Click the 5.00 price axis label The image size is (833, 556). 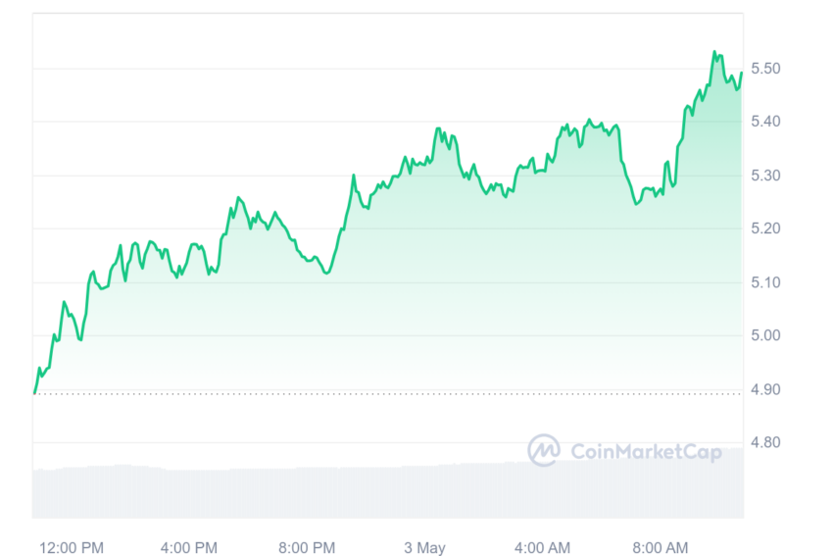(x=765, y=335)
